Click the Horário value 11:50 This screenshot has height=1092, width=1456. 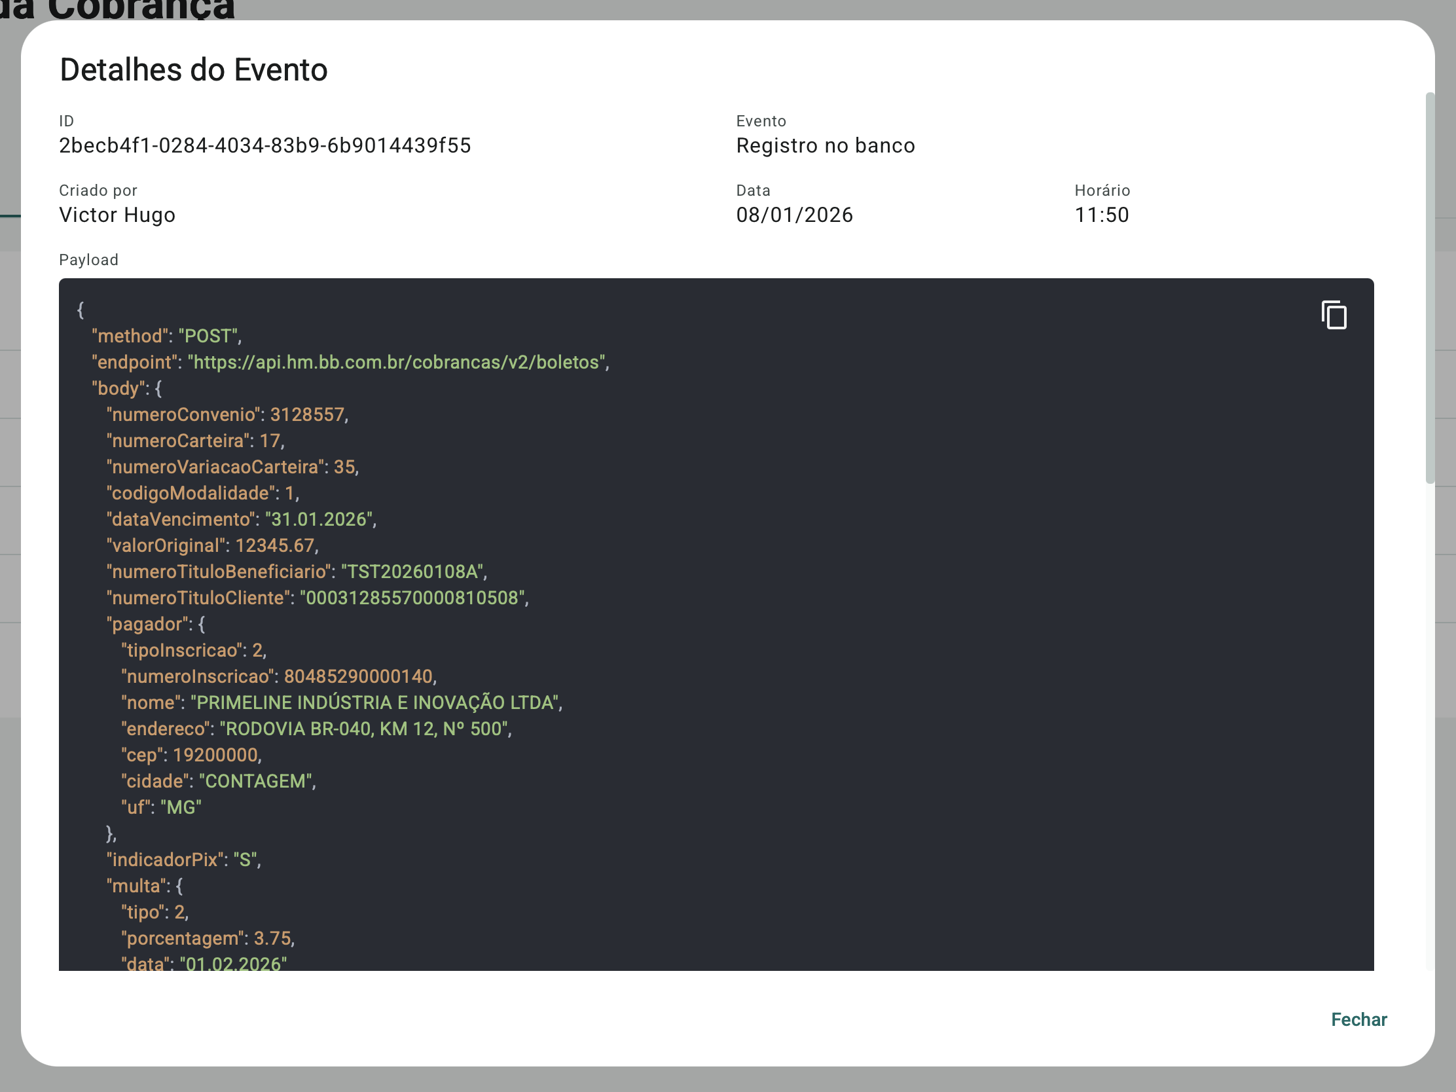click(x=1101, y=215)
